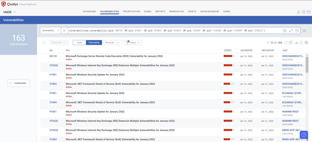
Task: Click asset ID 146125654 in the DEMO-GCP-AE1 row
Action: pos(287,134)
